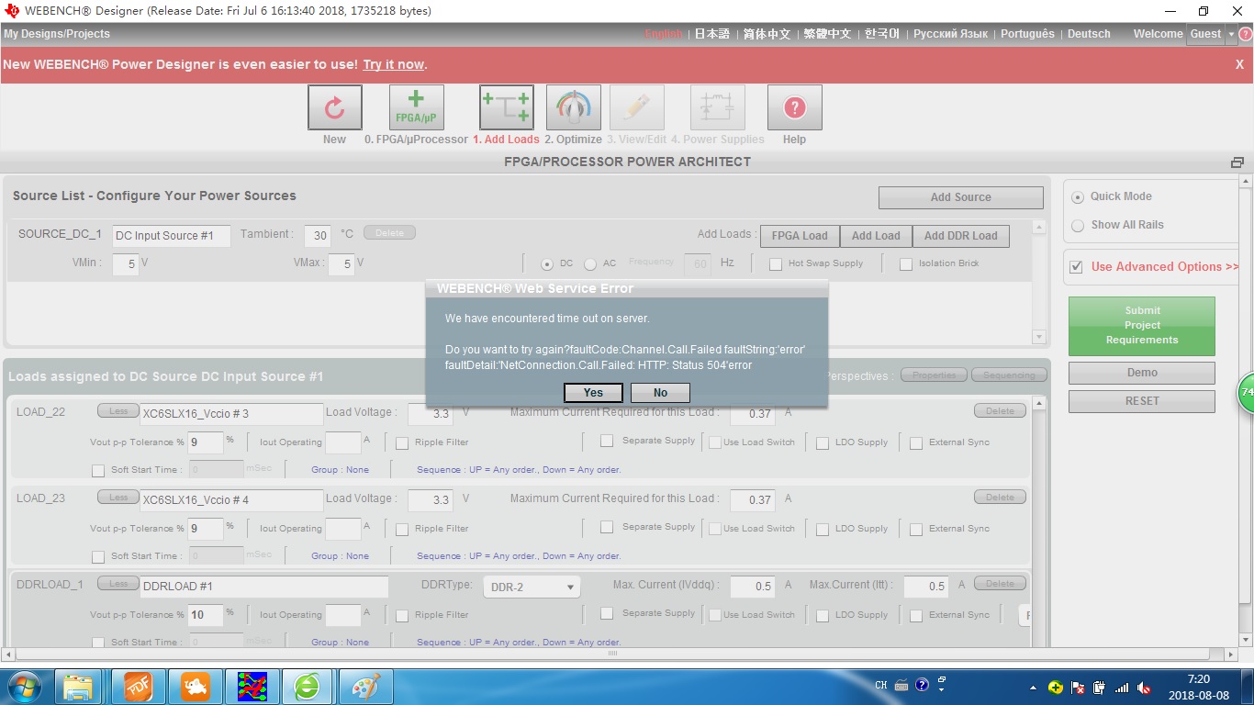Viewport: 1254px width, 705px height.
Task: Dismiss the red banner with the X
Action: (1239, 64)
